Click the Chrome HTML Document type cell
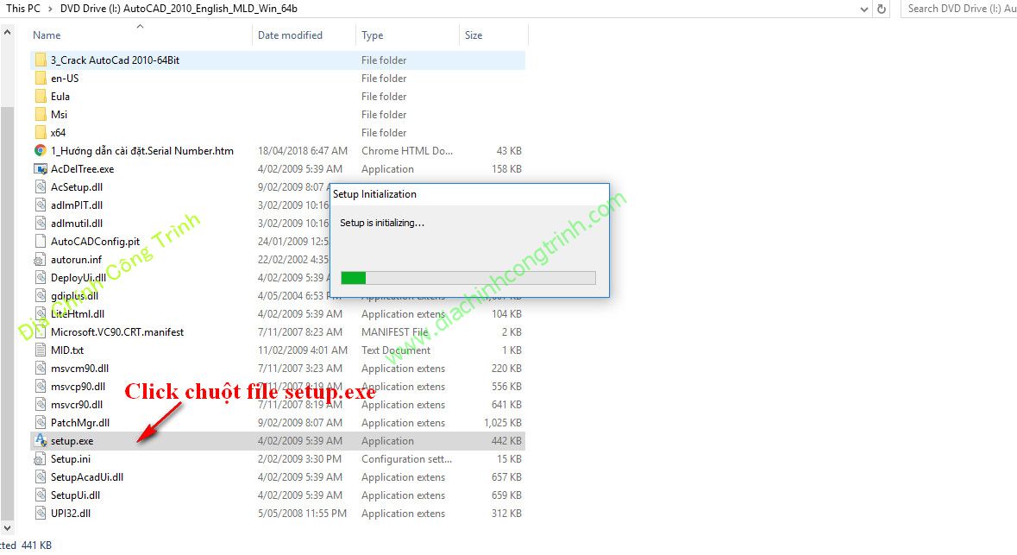This screenshot has height=555, width=1017. 406,150
